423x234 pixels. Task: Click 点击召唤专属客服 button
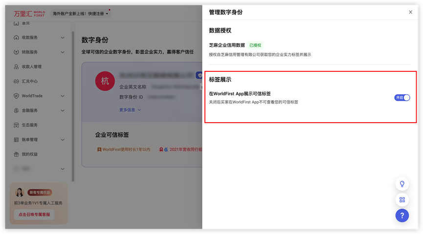click(34, 214)
